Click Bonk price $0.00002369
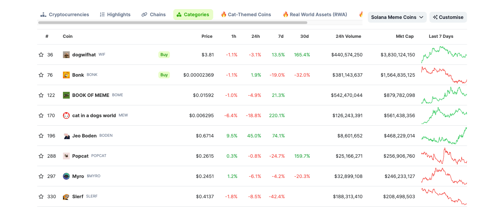Viewport: 488px width, 208px height. [199, 75]
